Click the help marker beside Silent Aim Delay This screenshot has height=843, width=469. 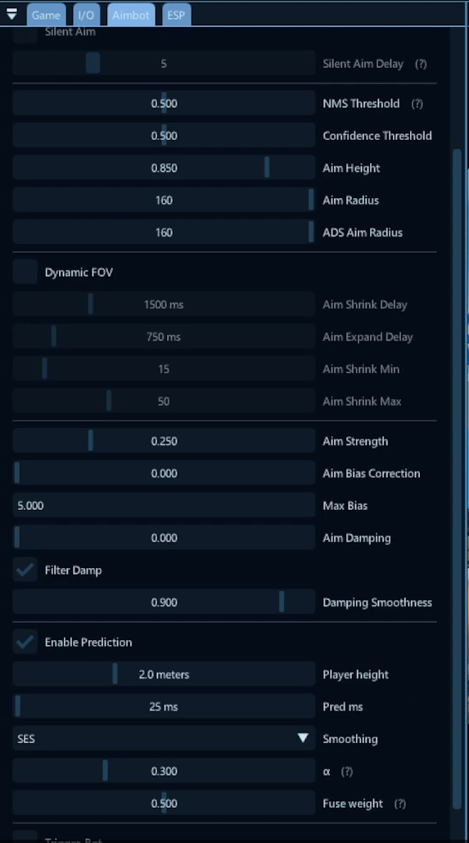click(x=421, y=64)
